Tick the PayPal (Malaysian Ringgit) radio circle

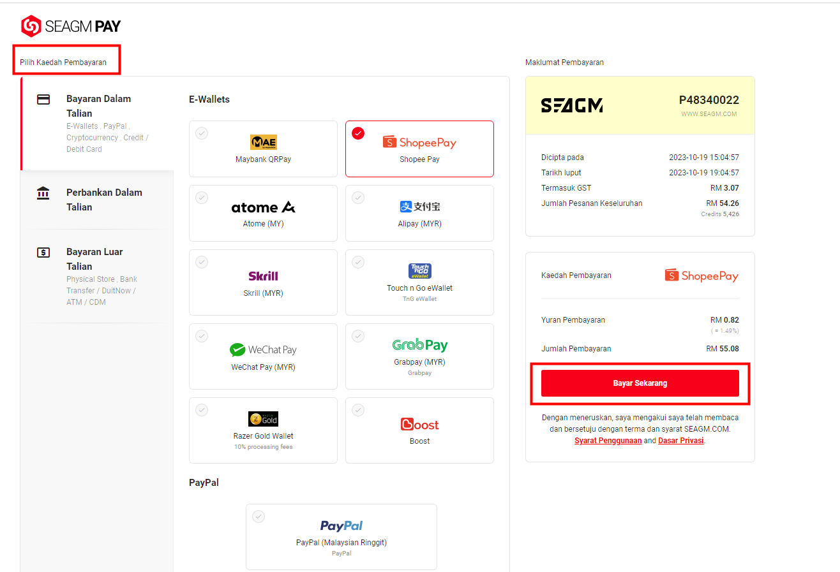[x=259, y=517]
